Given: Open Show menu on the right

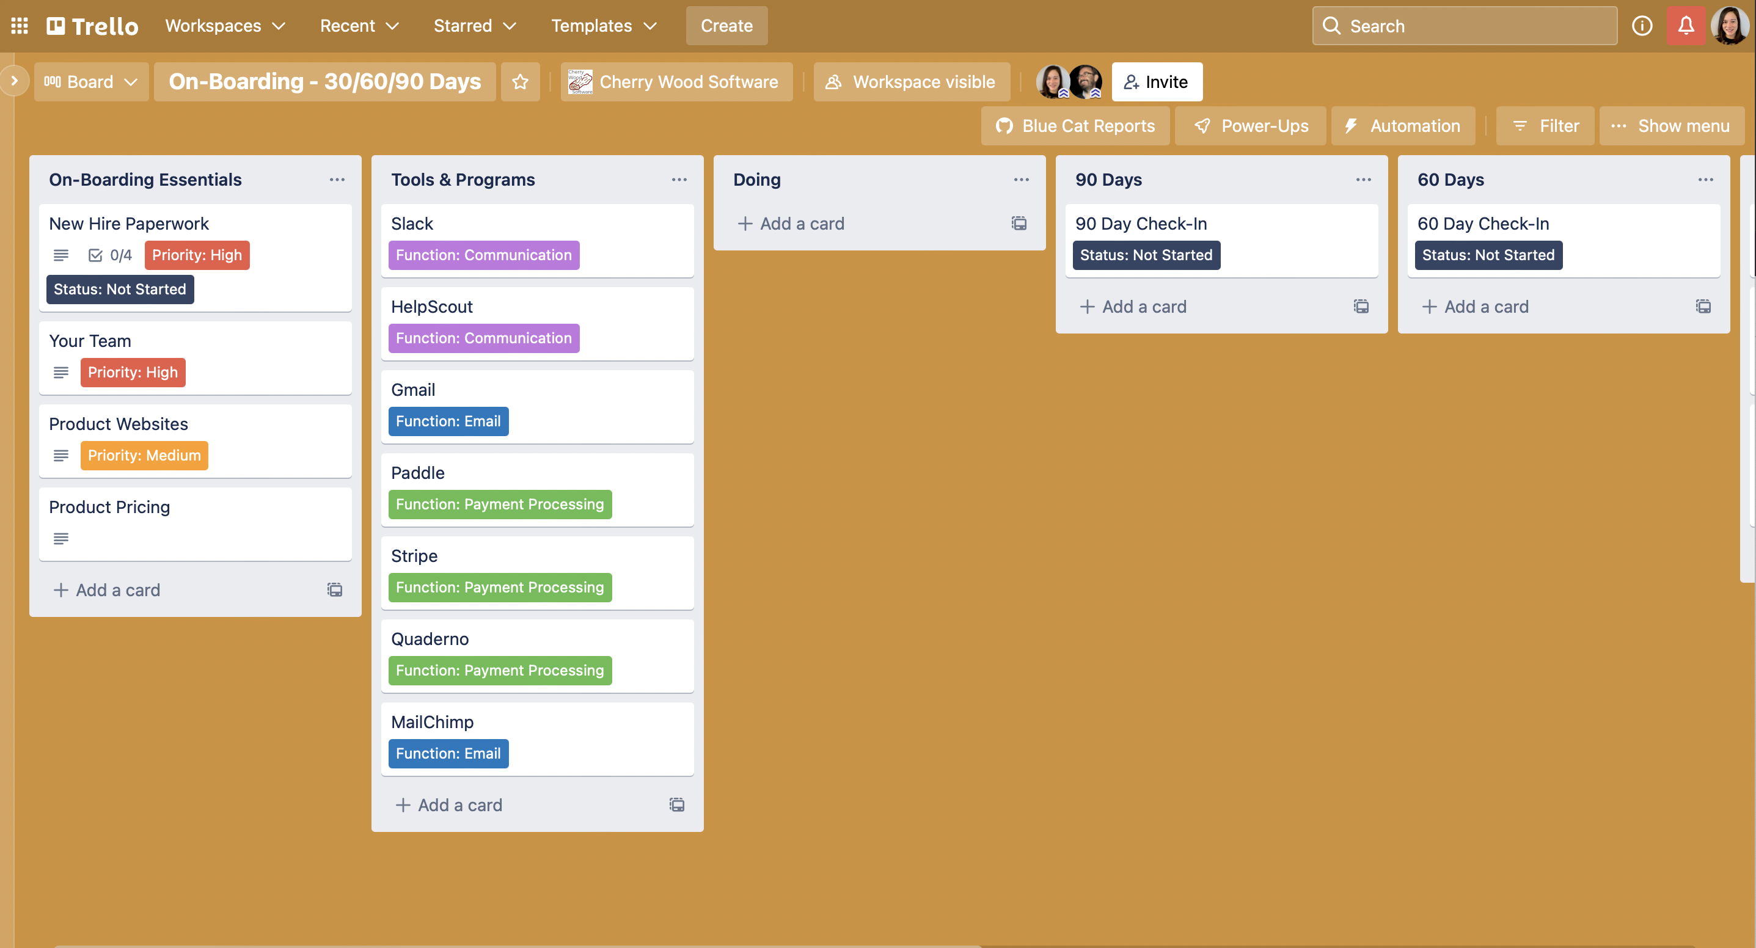Looking at the screenshot, I should point(1672,125).
